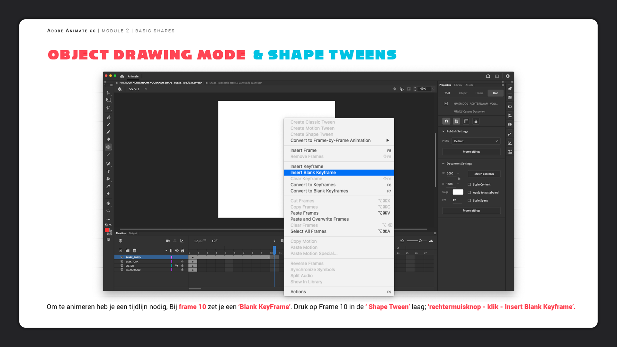Select the Oval tool in the toolbar
617x347 pixels.
pos(108,147)
